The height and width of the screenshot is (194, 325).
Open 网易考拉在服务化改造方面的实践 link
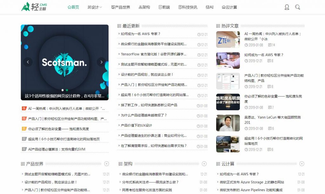tap(147, 190)
